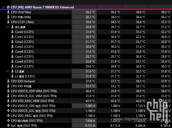172x128 pixels.
Task: Click thermometer icon beside CPU IOD Hotspot
Action: (8, 81)
